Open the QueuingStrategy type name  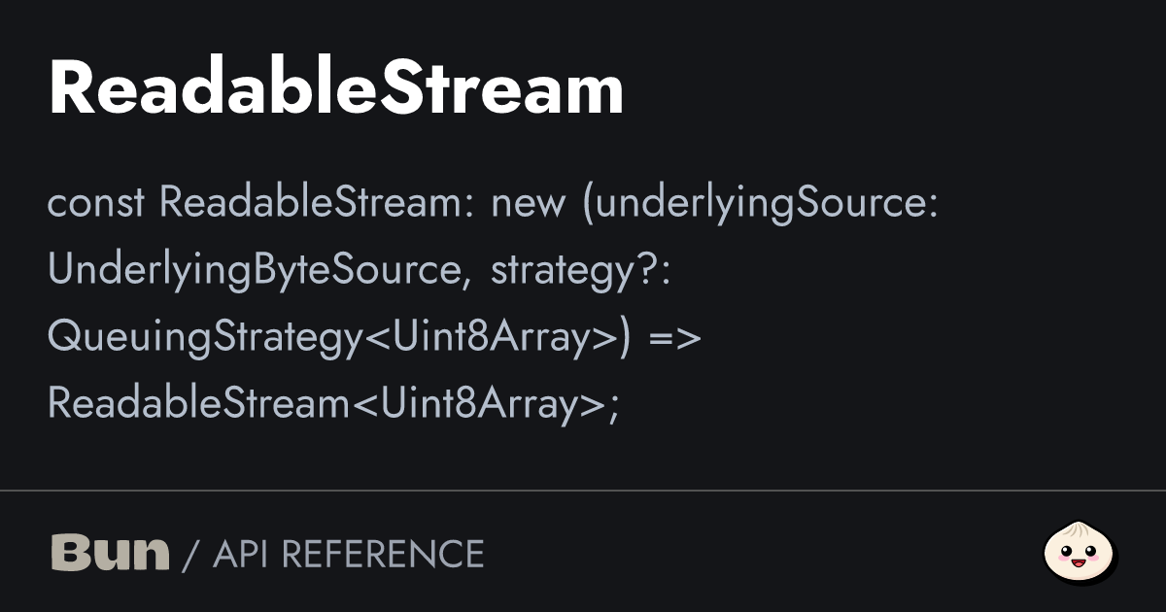coord(206,337)
